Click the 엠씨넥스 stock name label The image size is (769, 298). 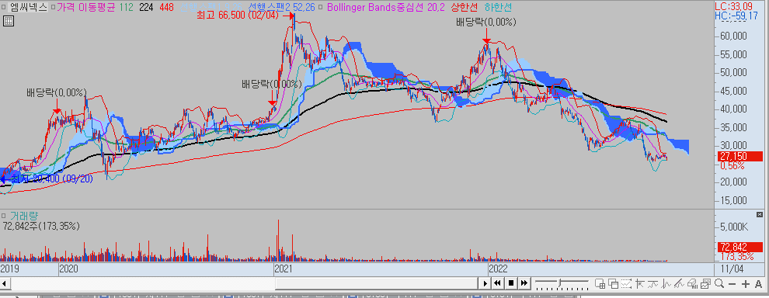click(x=29, y=7)
